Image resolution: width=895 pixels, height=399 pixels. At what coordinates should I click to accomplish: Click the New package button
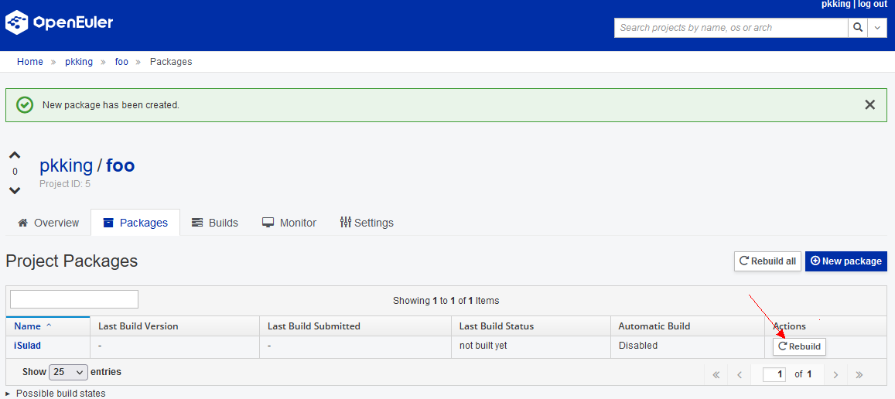pos(845,261)
